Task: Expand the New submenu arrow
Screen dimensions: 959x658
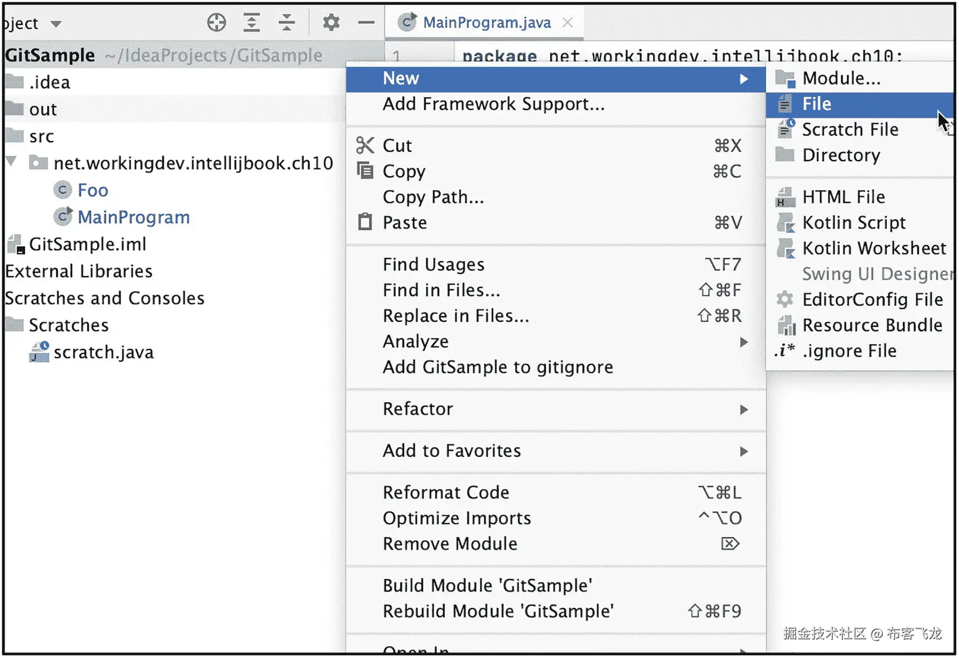Action: [744, 79]
